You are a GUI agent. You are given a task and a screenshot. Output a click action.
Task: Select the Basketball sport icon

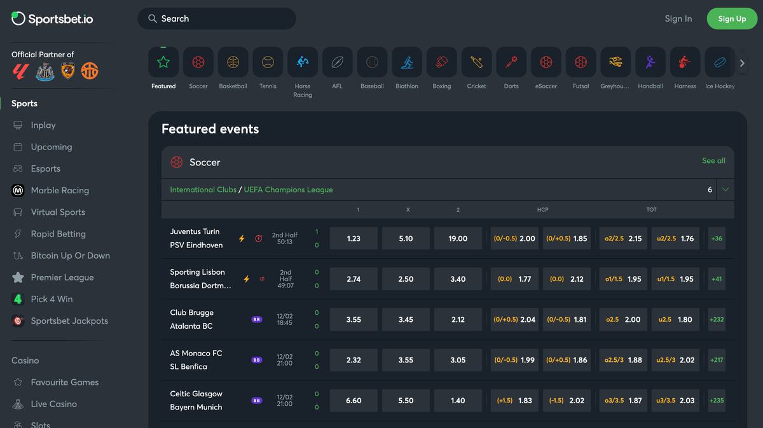point(233,62)
